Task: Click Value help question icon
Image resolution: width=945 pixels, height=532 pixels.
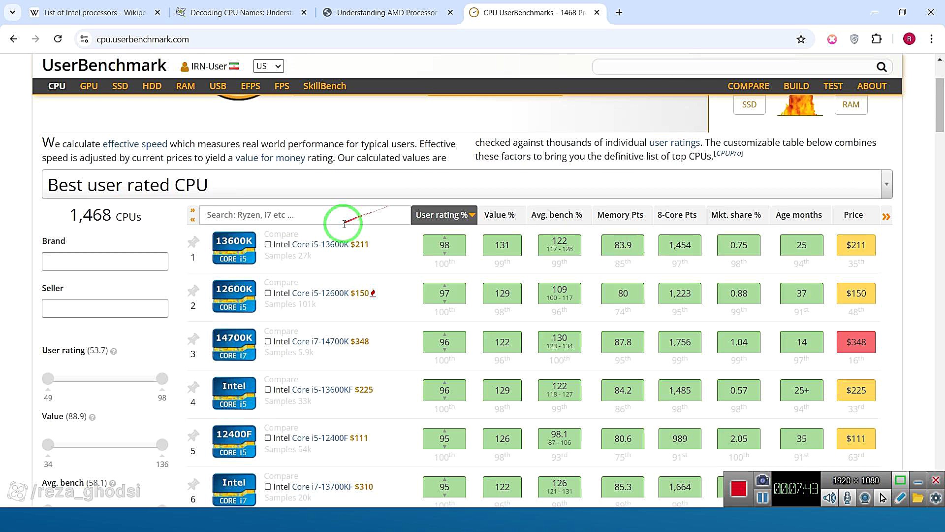Action: click(92, 417)
